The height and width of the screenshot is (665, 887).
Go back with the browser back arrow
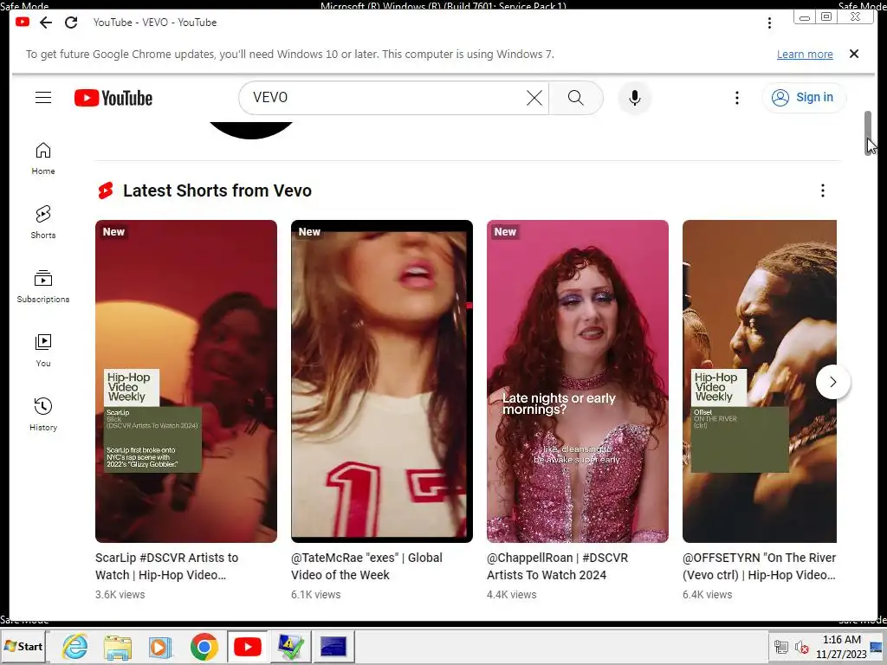click(46, 23)
